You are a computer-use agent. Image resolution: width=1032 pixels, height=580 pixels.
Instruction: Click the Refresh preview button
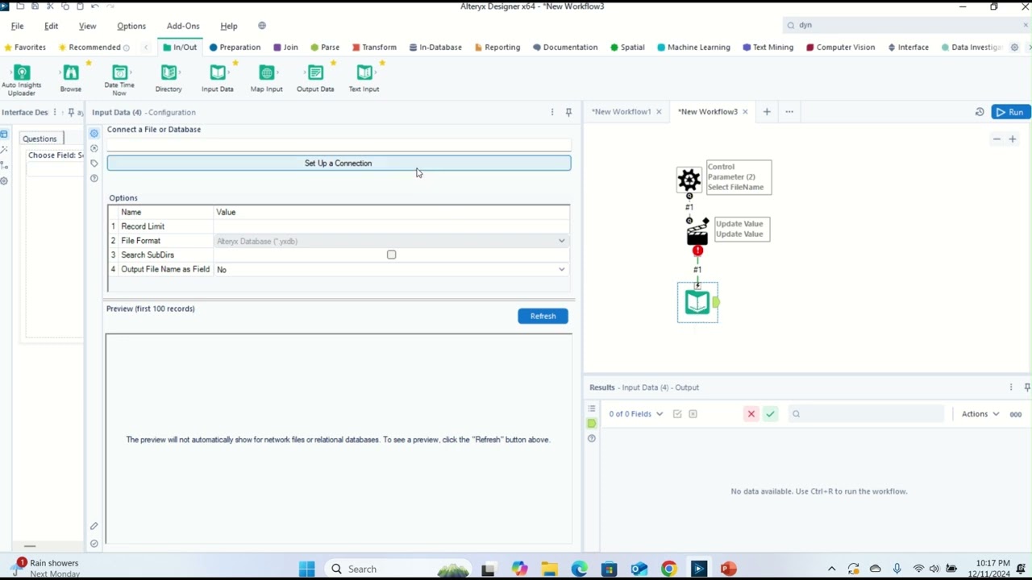click(x=543, y=316)
